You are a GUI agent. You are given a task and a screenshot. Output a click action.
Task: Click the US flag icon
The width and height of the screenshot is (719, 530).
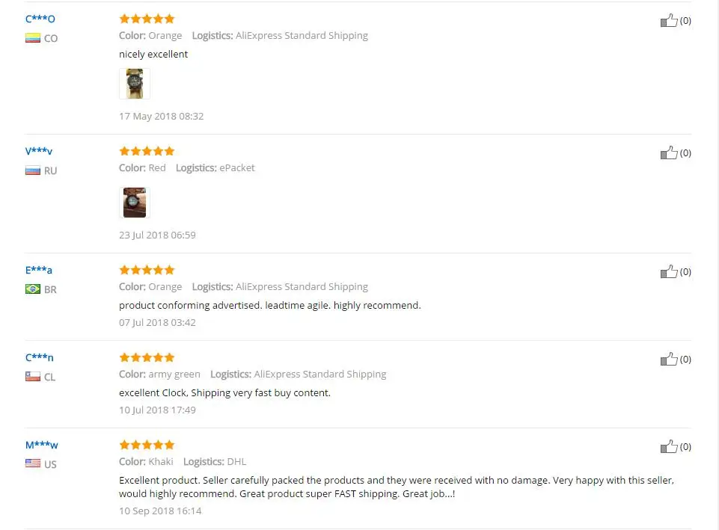[x=33, y=463]
